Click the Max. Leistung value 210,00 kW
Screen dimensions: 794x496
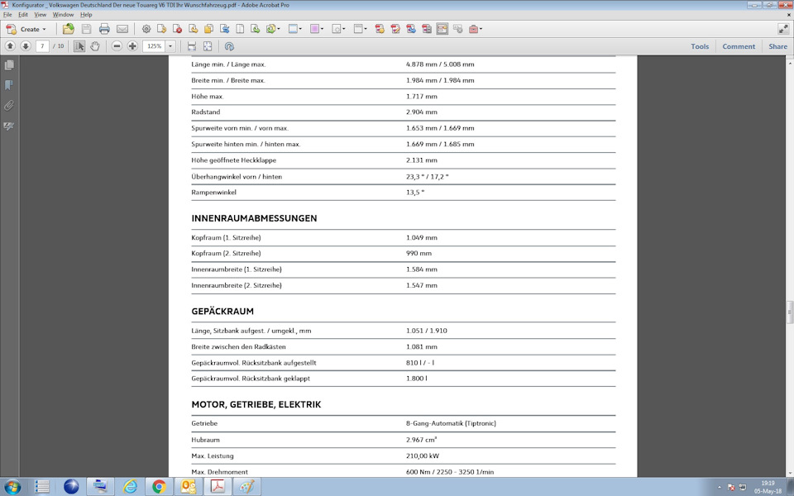(x=423, y=455)
